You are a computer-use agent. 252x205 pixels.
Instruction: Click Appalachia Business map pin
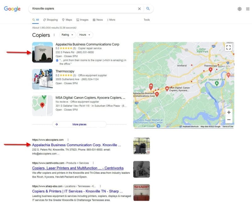pyautogui.click(x=157, y=94)
